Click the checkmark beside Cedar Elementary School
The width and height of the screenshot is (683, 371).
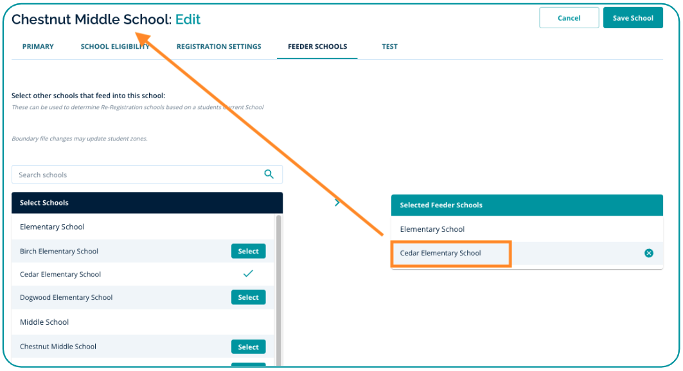click(x=248, y=274)
